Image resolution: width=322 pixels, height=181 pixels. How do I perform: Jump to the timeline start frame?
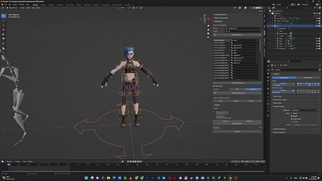[x=128, y=162]
